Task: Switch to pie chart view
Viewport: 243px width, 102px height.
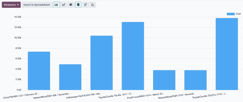Action: point(71,5)
